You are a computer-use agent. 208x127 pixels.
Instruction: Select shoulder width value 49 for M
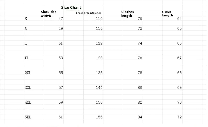click(61, 29)
